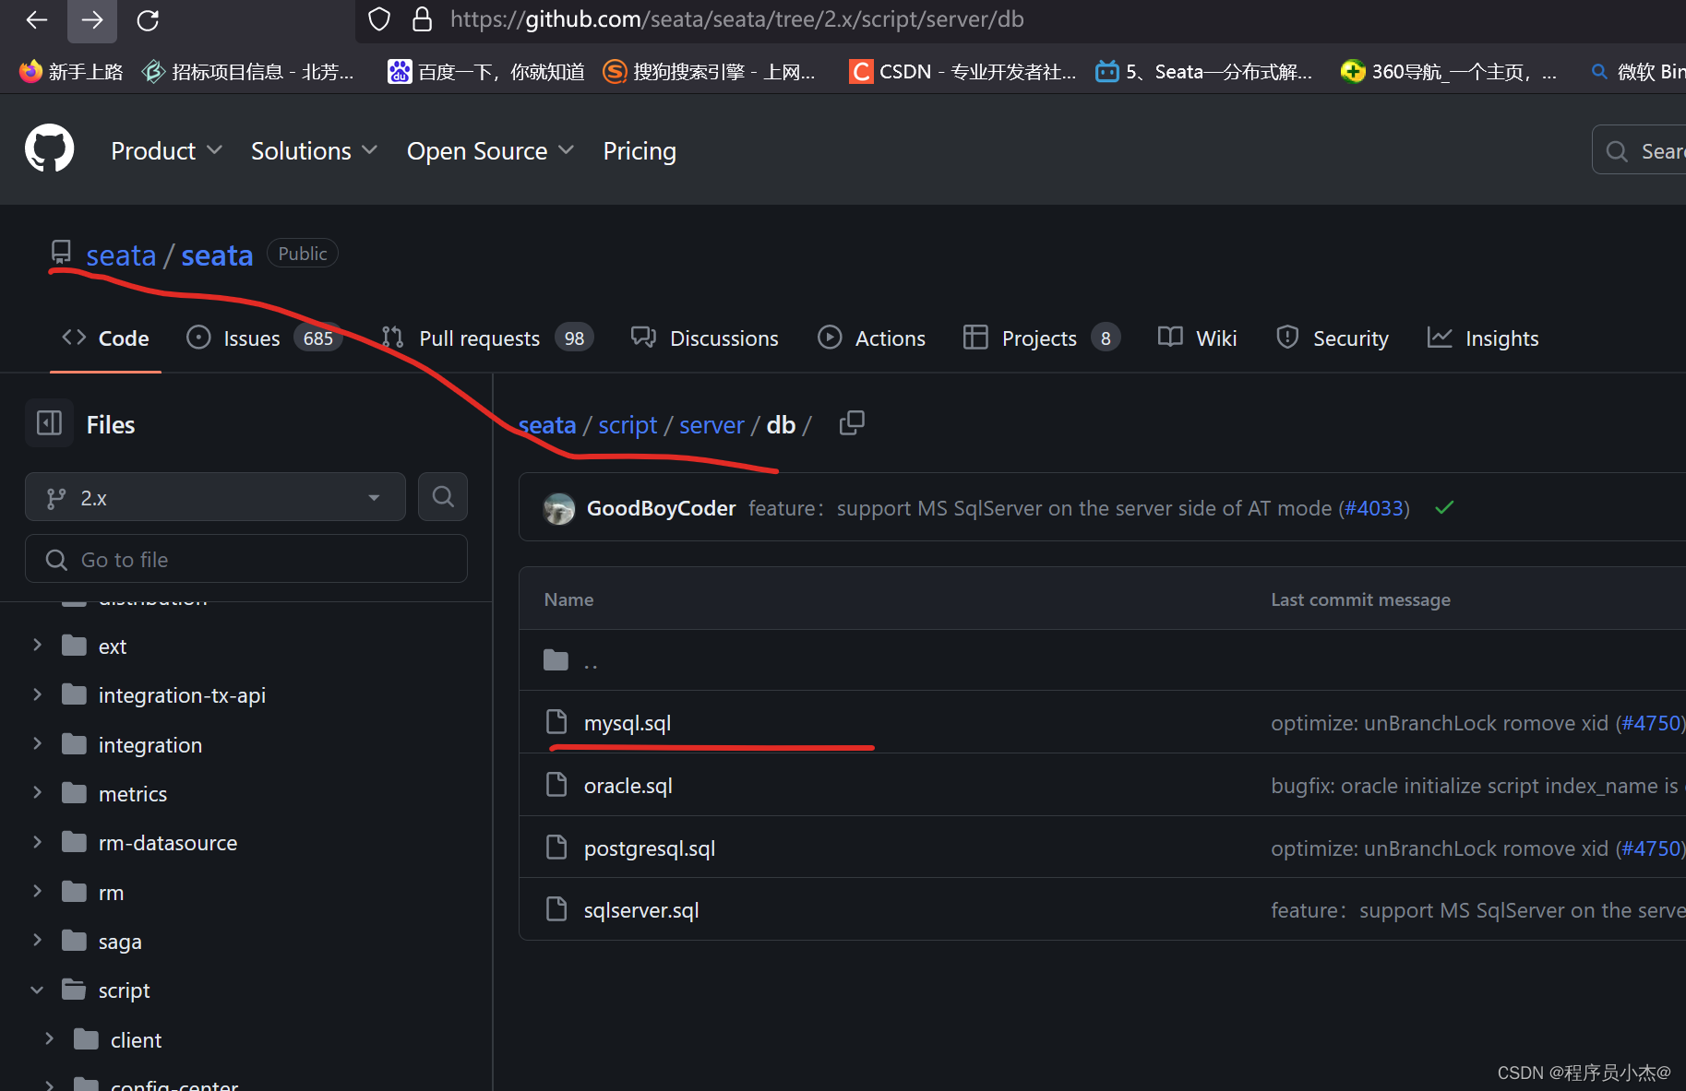Screen dimensions: 1686x1091
Task: Click the padlock site security icon
Action: tap(422, 19)
